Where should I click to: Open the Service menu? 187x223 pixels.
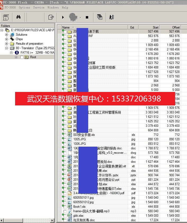(39, 7)
